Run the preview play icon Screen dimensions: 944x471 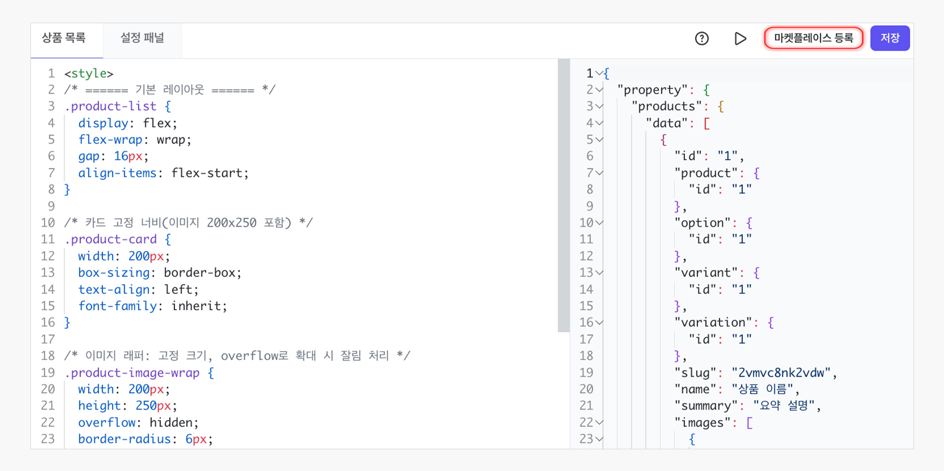(x=740, y=39)
